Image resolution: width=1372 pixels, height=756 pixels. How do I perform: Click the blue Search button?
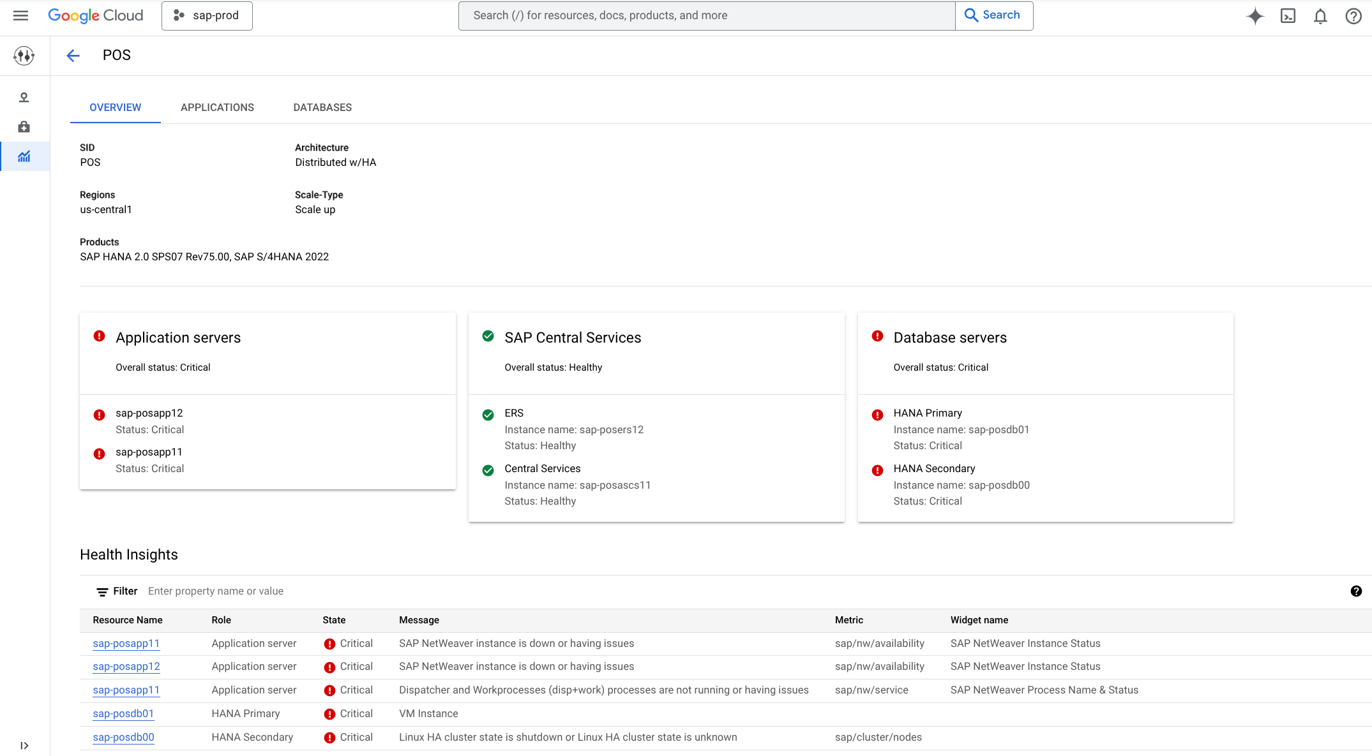(x=993, y=15)
